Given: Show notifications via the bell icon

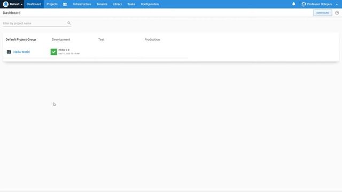Looking at the screenshot, I should [x=293, y=4].
